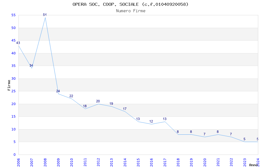Click the Firme y-axis label
261x168 pixels.
[9, 85]
